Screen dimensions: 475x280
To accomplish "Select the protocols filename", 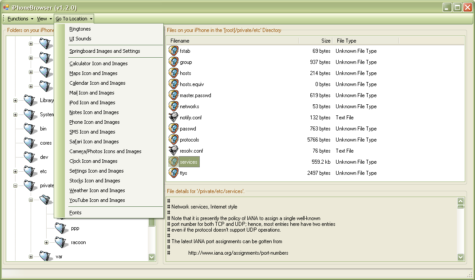I will 189,139.
